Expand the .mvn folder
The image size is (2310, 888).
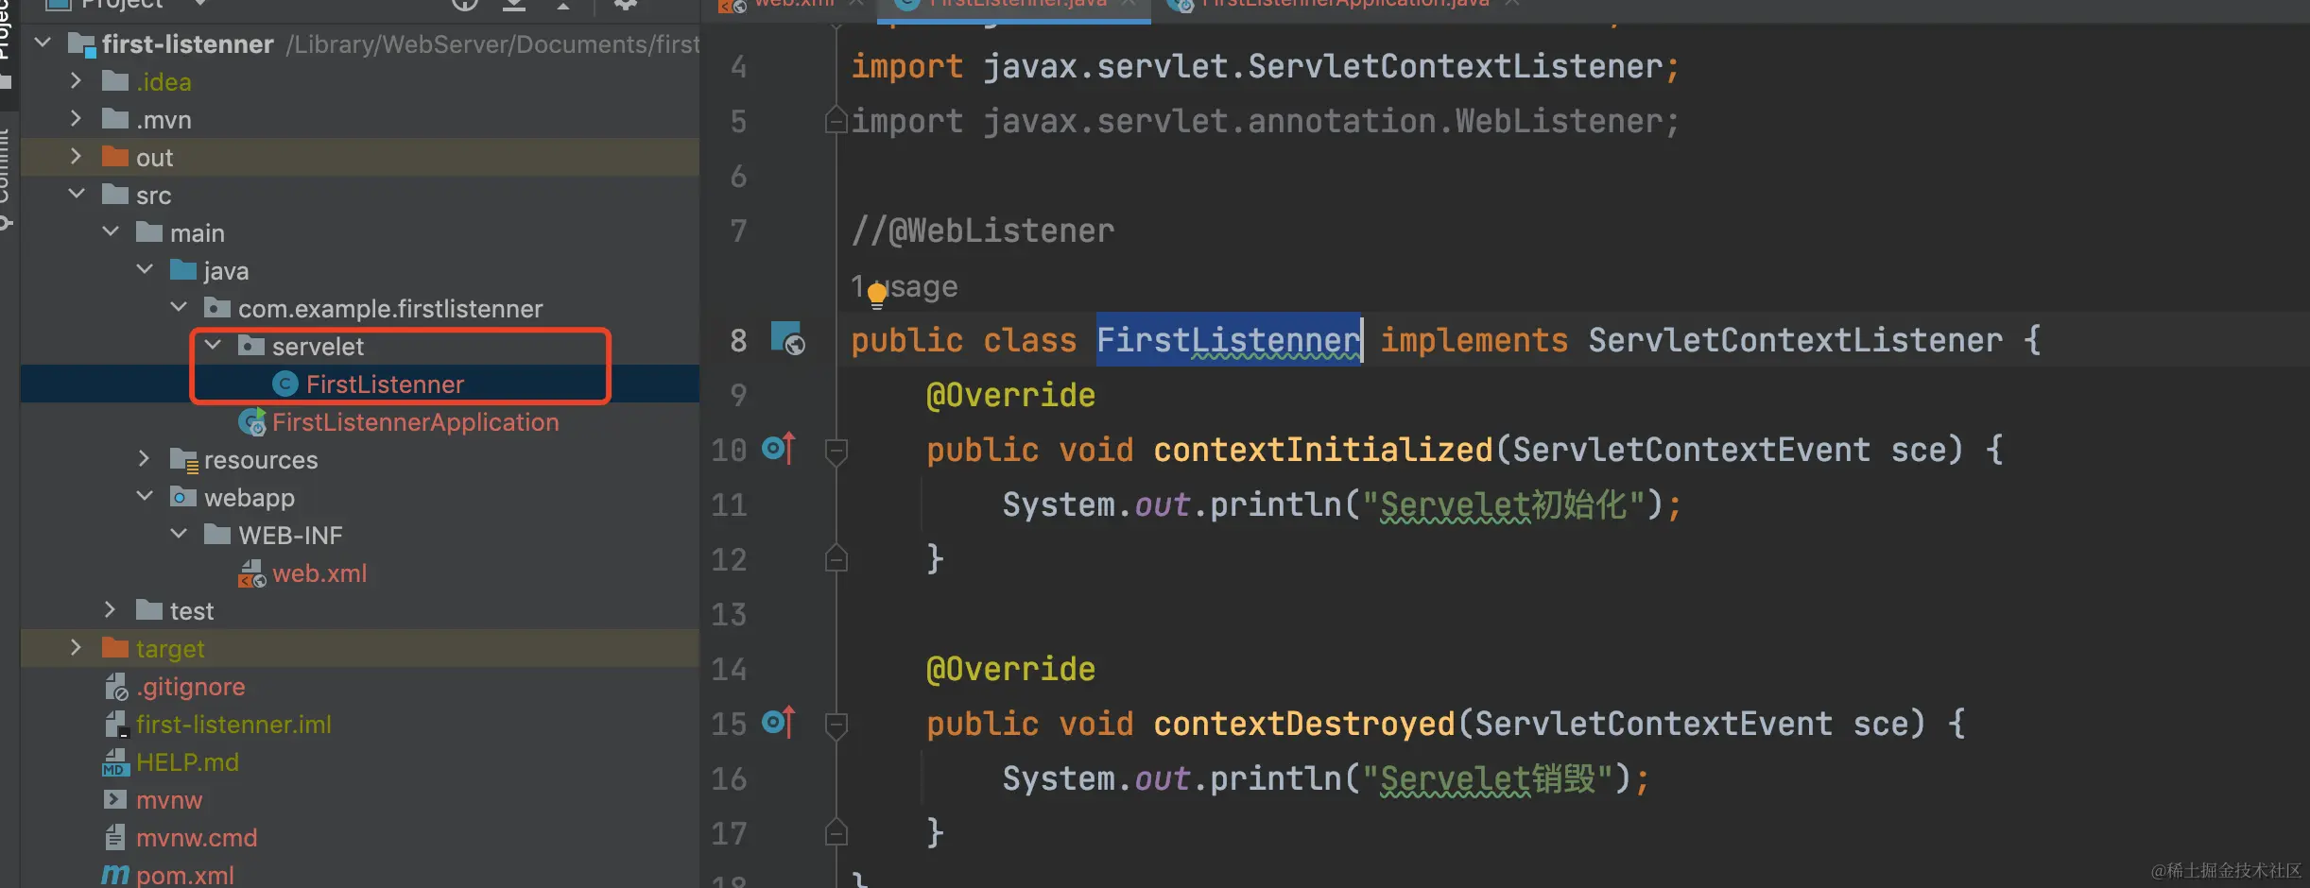coord(77,119)
